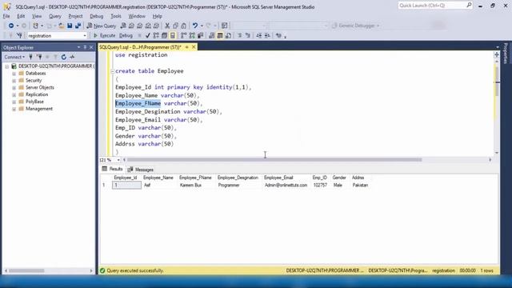This screenshot has width=512, height=288.
Task: Open the Properties side panel tab
Action: (506, 54)
